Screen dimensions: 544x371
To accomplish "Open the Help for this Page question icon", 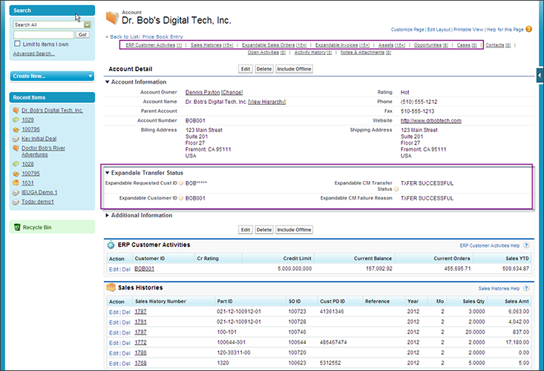I will [528, 29].
